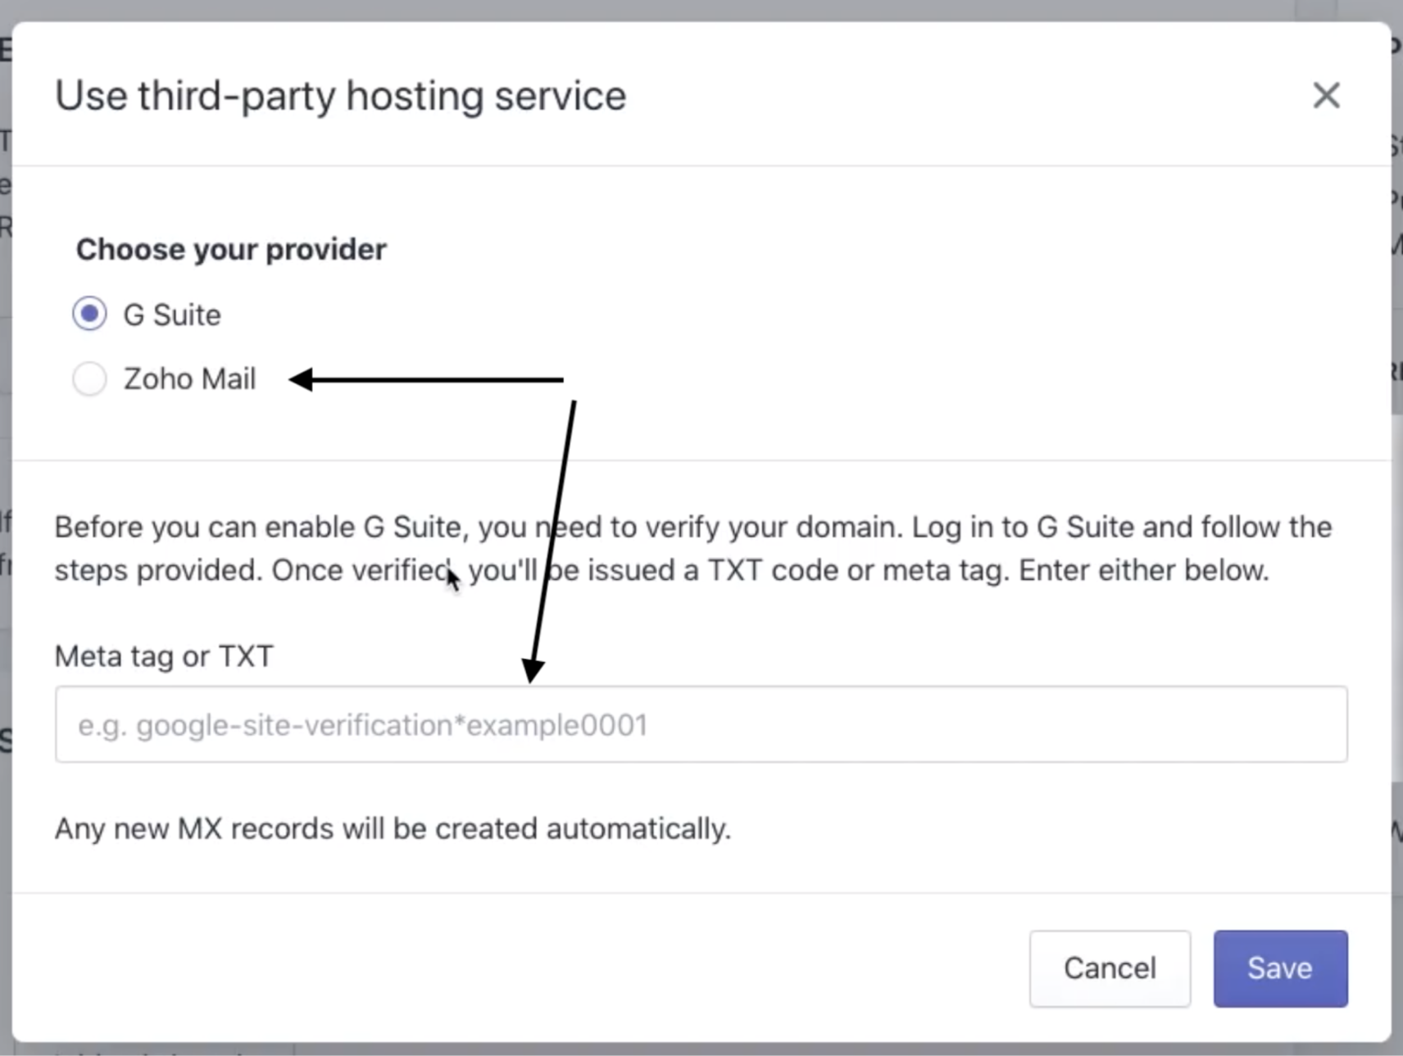
Task: Choose Zoho Mail instead of G Suite
Action: 89,378
